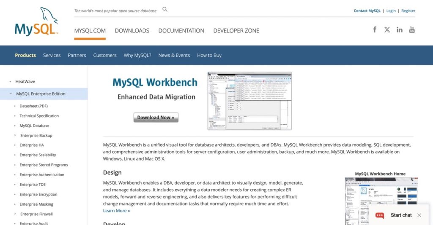Click the Register link
The width and height of the screenshot is (433, 225).
(x=408, y=11)
